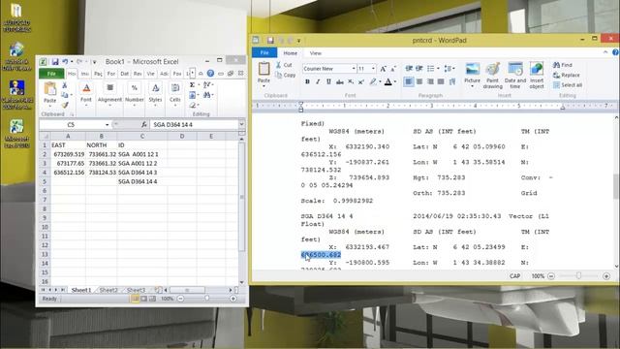Toggle superscript in WordPad

[x=361, y=81]
